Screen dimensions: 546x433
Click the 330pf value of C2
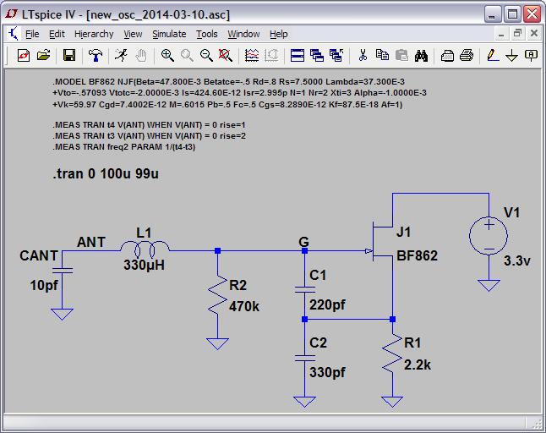tap(327, 372)
